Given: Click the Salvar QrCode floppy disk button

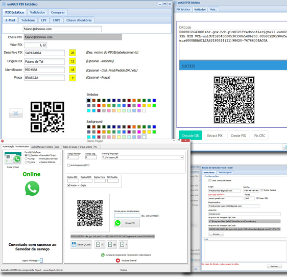Looking at the screenshot, I should coord(81,244).
